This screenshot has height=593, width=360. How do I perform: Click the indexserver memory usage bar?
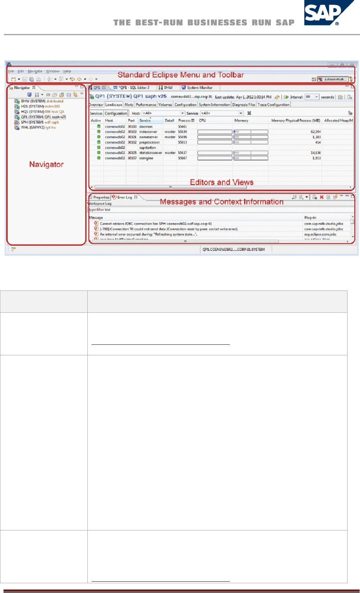click(x=251, y=132)
